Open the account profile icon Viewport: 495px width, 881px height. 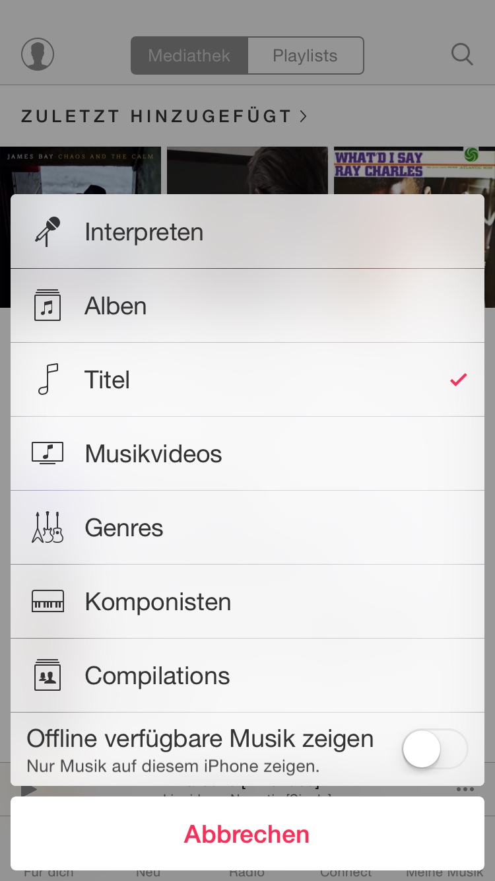pyautogui.click(x=38, y=55)
